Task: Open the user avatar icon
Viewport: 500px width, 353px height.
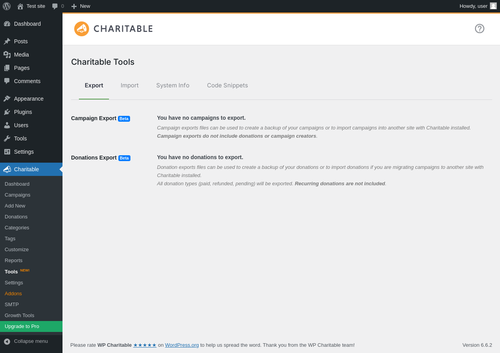Action: click(x=493, y=6)
